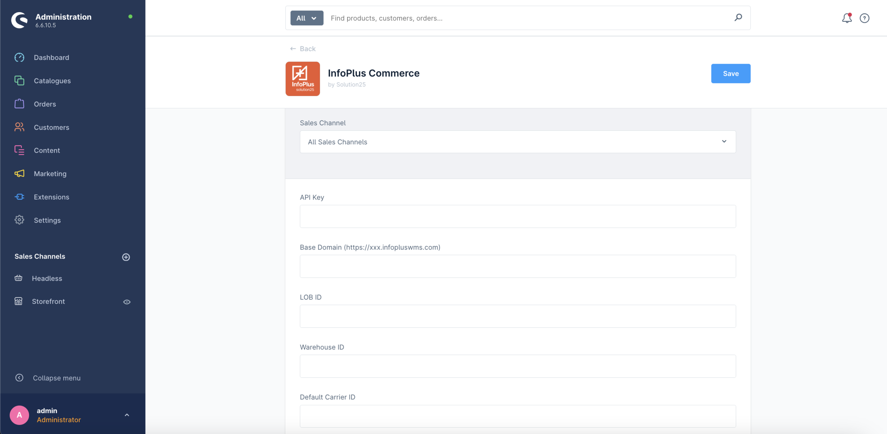Expand the Sales Channel dropdown
Viewport: 887px width, 434px height.
518,142
